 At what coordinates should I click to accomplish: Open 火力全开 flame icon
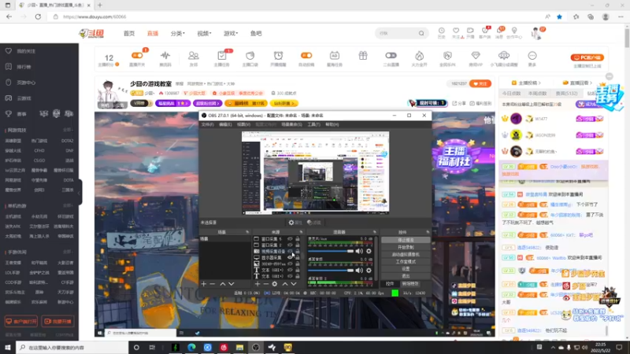(420, 57)
